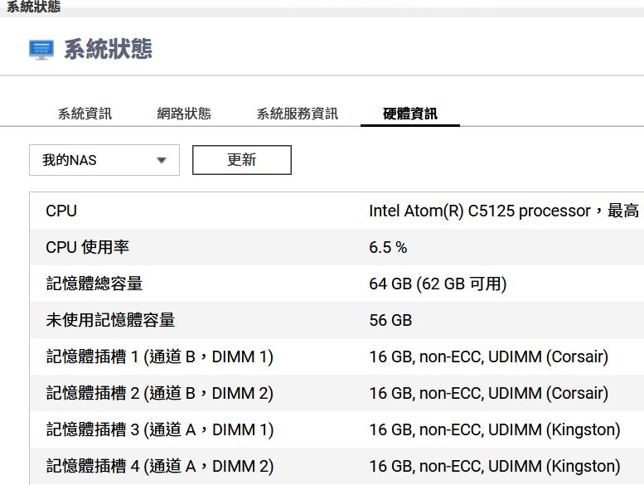The width and height of the screenshot is (644, 485).
Task: Select the CPU row label
Action: (x=61, y=211)
